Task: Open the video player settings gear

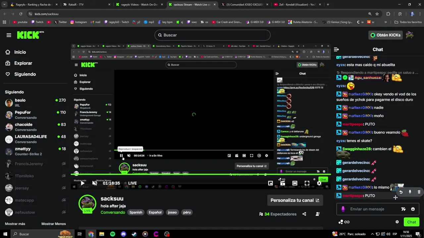Action: click(319, 183)
